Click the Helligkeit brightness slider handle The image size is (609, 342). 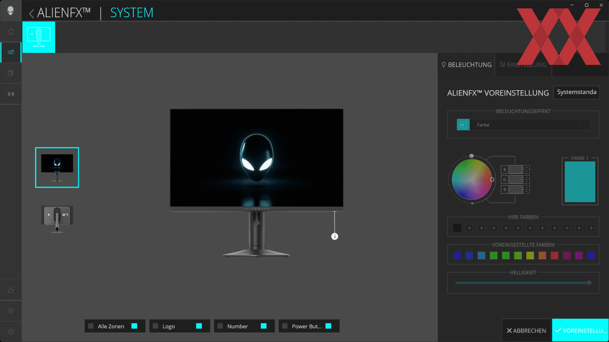[x=589, y=283]
